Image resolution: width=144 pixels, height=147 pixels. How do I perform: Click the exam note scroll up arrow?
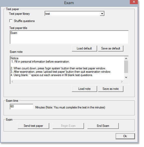(126, 58)
